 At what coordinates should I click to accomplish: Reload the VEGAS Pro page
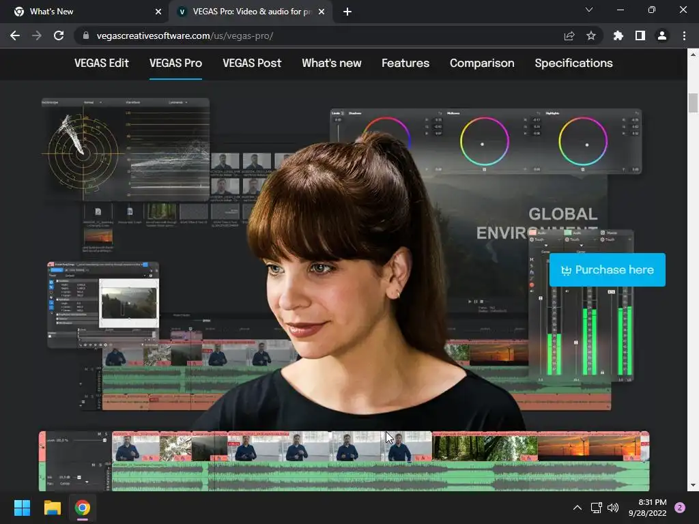point(59,35)
